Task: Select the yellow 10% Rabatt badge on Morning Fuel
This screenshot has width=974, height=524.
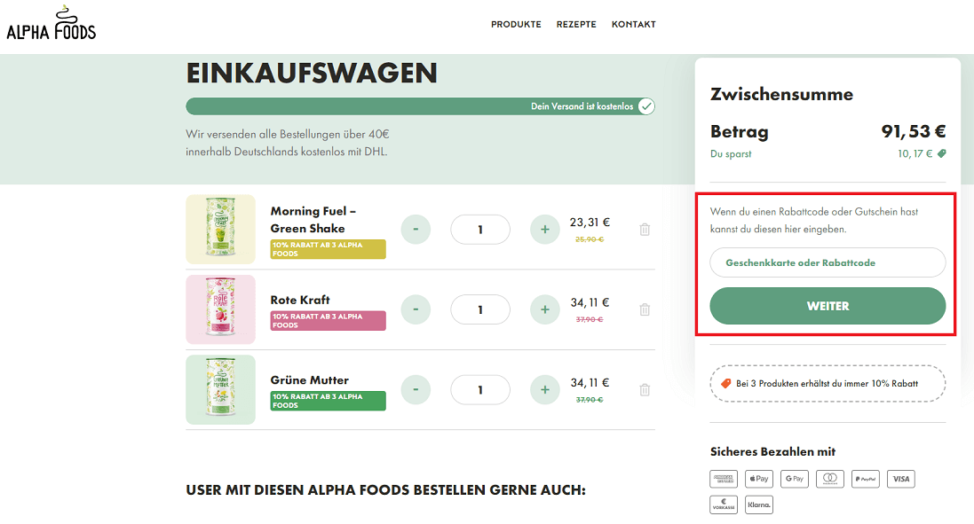Action: pos(328,249)
